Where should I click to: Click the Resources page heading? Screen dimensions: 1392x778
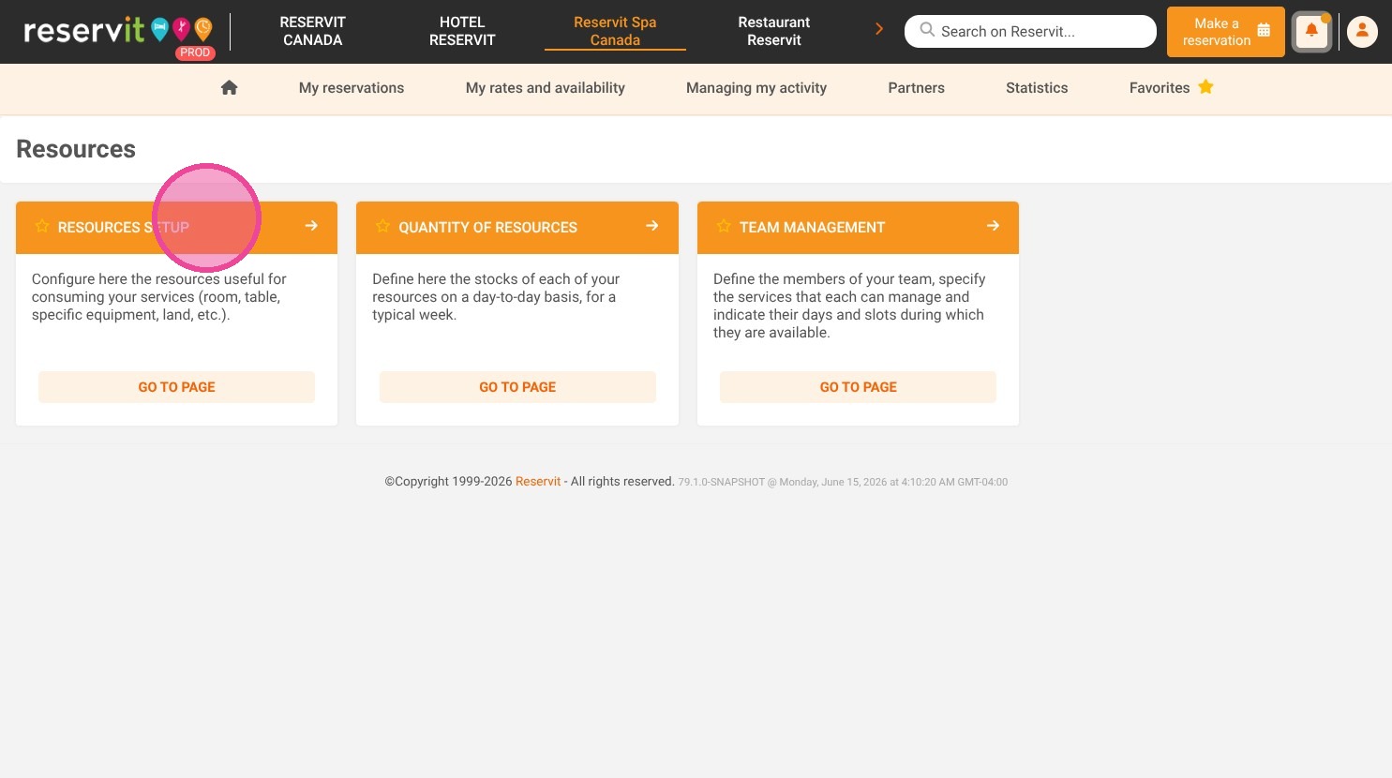(76, 149)
